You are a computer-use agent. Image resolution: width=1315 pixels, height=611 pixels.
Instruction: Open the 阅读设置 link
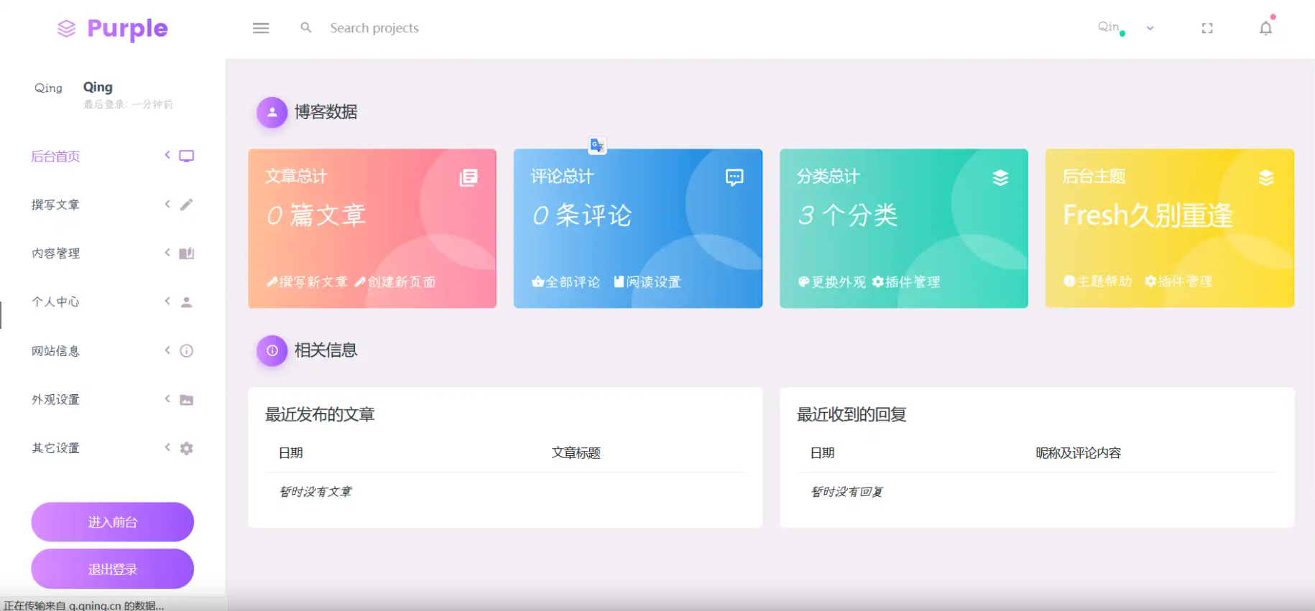pos(647,282)
